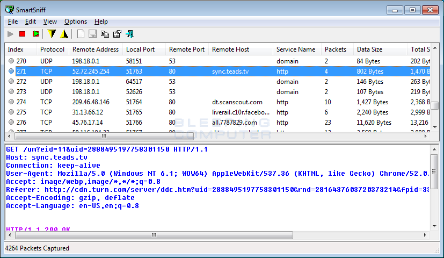Click the status circle of row 272
This screenshot has height=258, width=444.
tap(11, 81)
